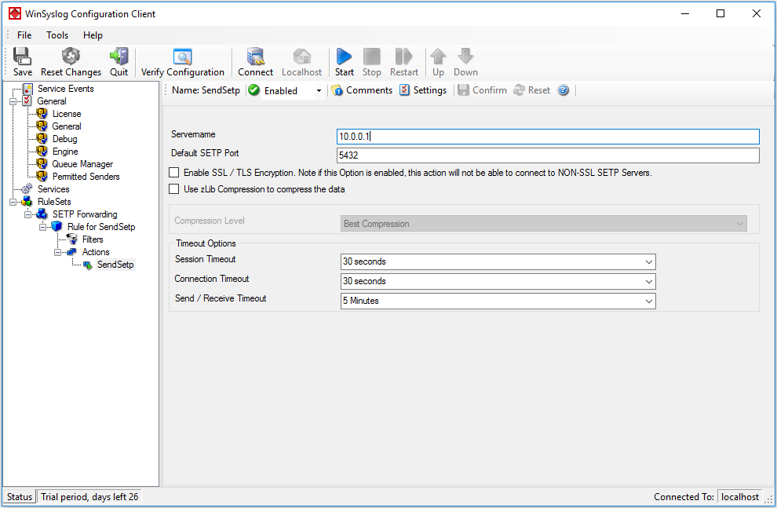Enable SSL / TLS Encryption checkbox
Viewport: 777px width, 508px height.
point(174,173)
